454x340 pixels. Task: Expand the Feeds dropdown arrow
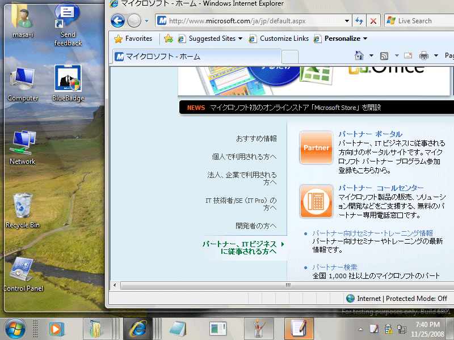click(x=397, y=56)
